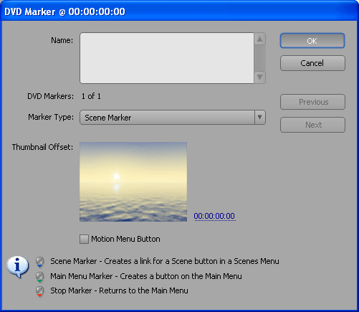Screen dimensions: 359x312
Task: Click the Name field scrollbar track
Action: pyautogui.click(x=259, y=58)
